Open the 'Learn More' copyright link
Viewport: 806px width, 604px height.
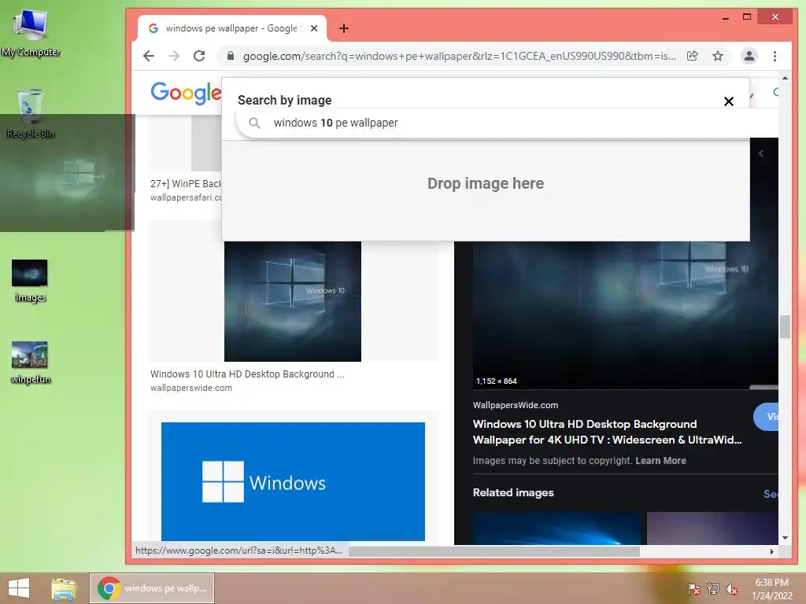660,461
